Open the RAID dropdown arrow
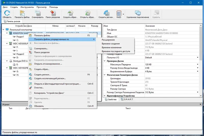204x136 pixels. [x=123, y=14]
